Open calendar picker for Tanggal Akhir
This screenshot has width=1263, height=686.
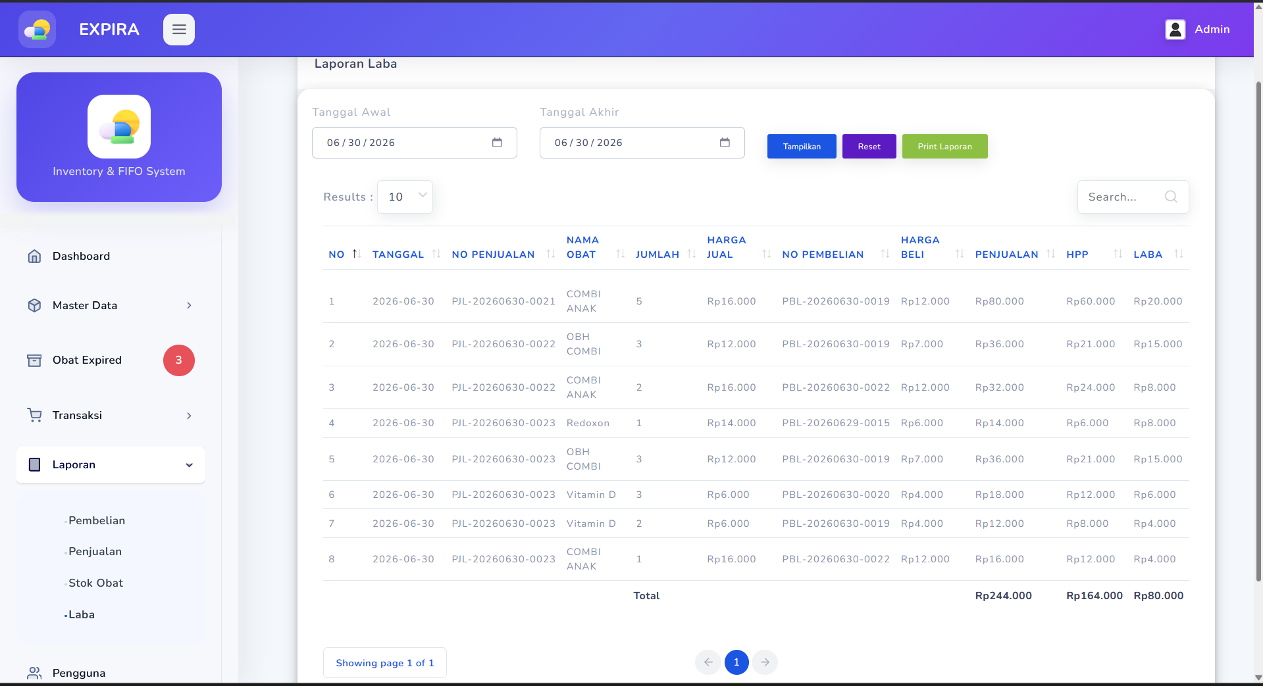coord(725,143)
